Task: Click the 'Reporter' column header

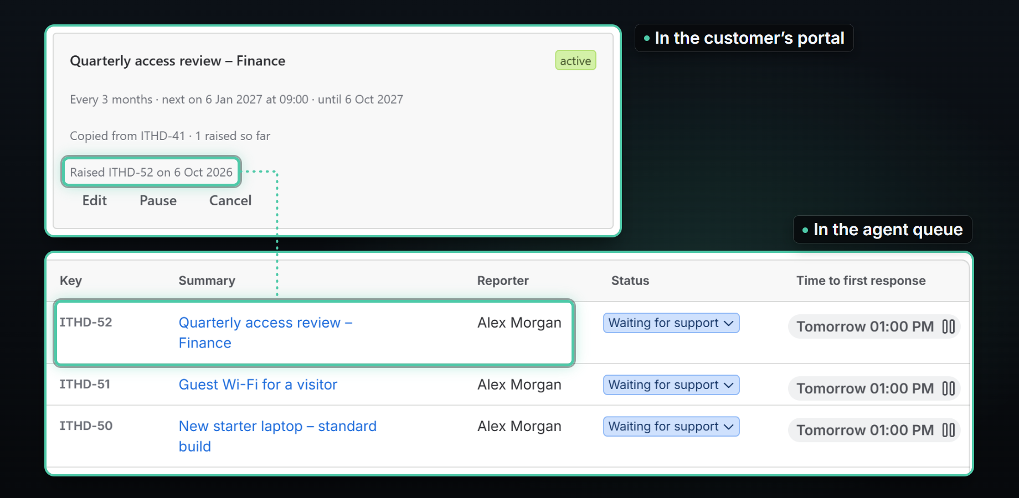Action: pyautogui.click(x=503, y=281)
